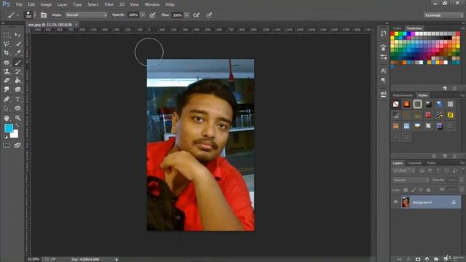Open the Tool Preset picker arrow
Screen dimensions: 466x262
tap(17, 15)
